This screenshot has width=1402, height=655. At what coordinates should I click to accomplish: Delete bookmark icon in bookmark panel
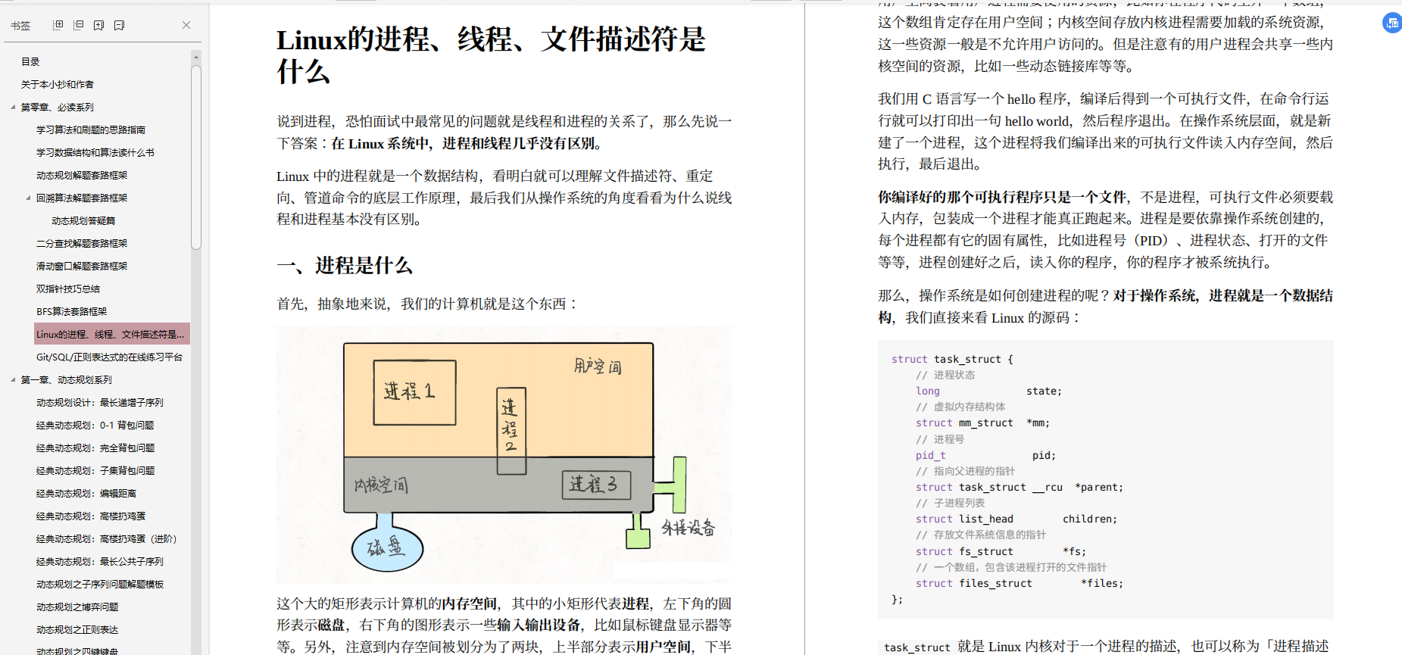[119, 25]
